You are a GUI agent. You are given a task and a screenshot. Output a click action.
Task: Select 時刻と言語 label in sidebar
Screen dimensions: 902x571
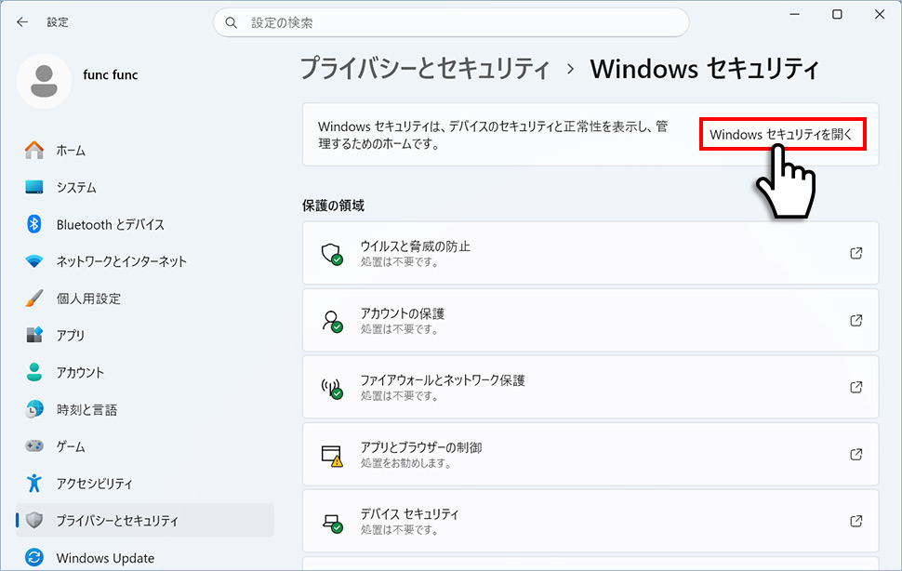point(86,409)
